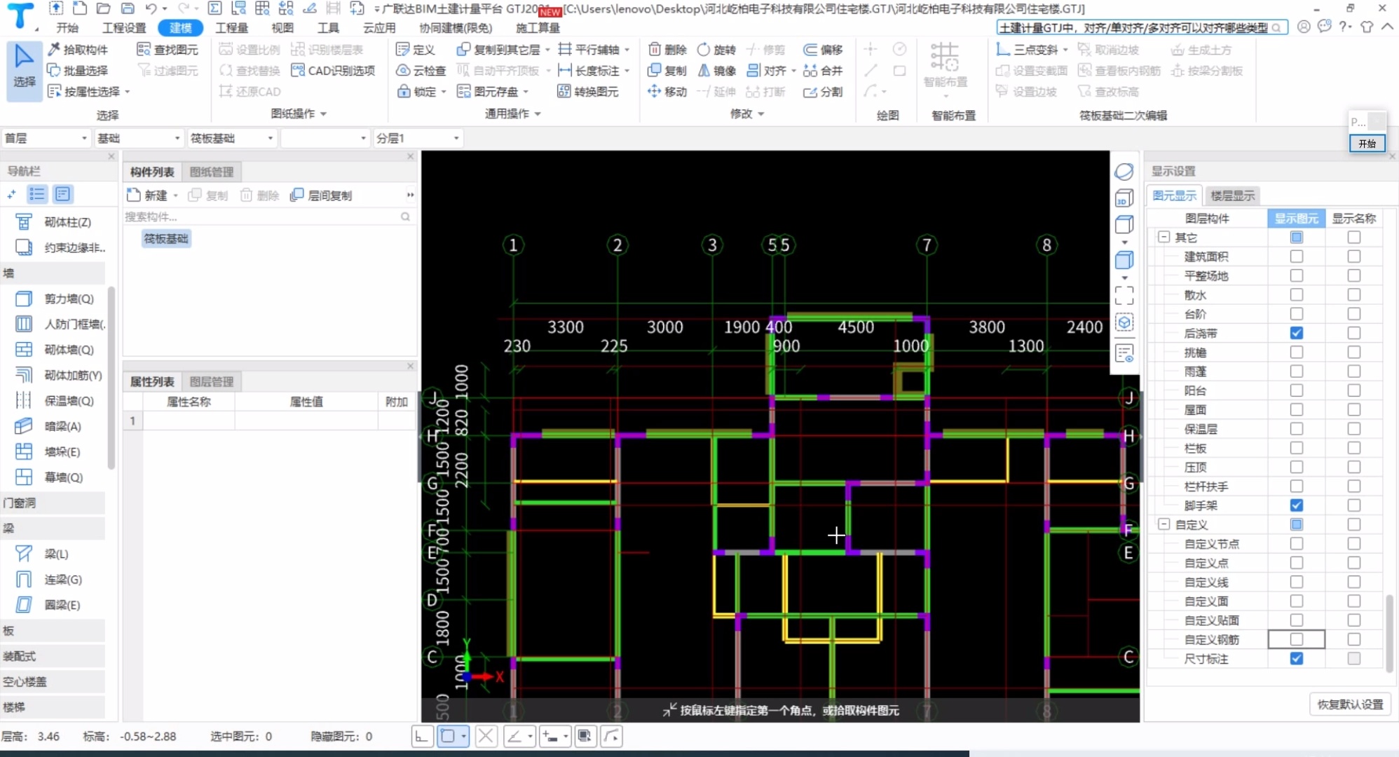The width and height of the screenshot is (1399, 757).
Task: Click the 删除 delete tool
Action: point(667,50)
